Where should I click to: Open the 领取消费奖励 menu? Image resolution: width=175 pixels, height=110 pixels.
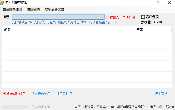coord(54,9)
